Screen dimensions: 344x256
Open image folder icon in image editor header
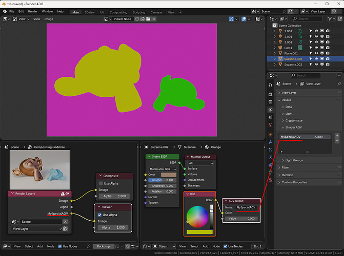[x=148, y=19]
